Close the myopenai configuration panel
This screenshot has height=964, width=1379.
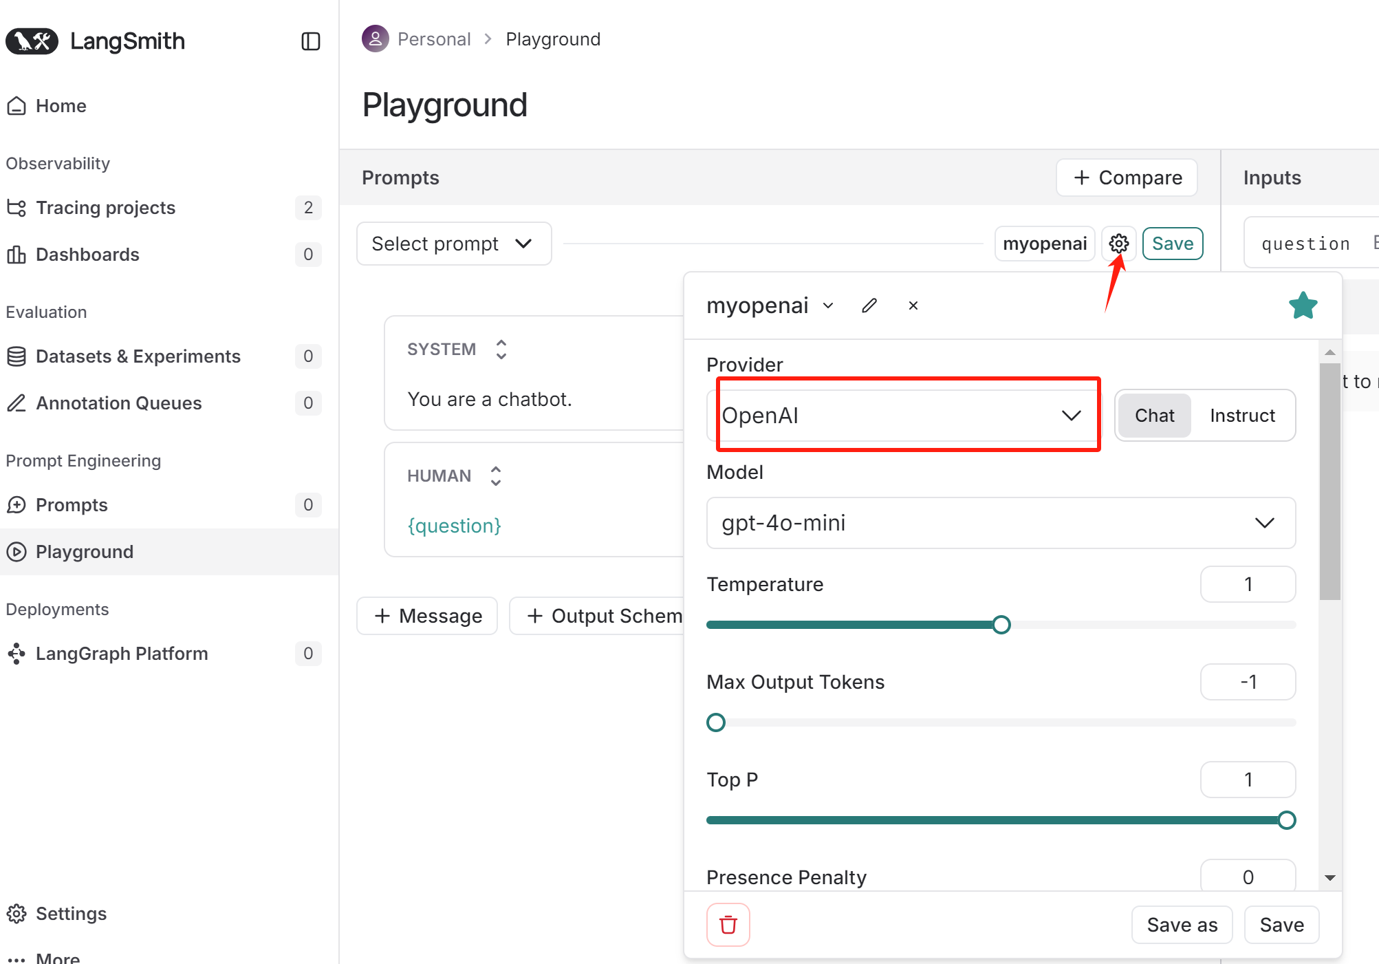(x=913, y=306)
